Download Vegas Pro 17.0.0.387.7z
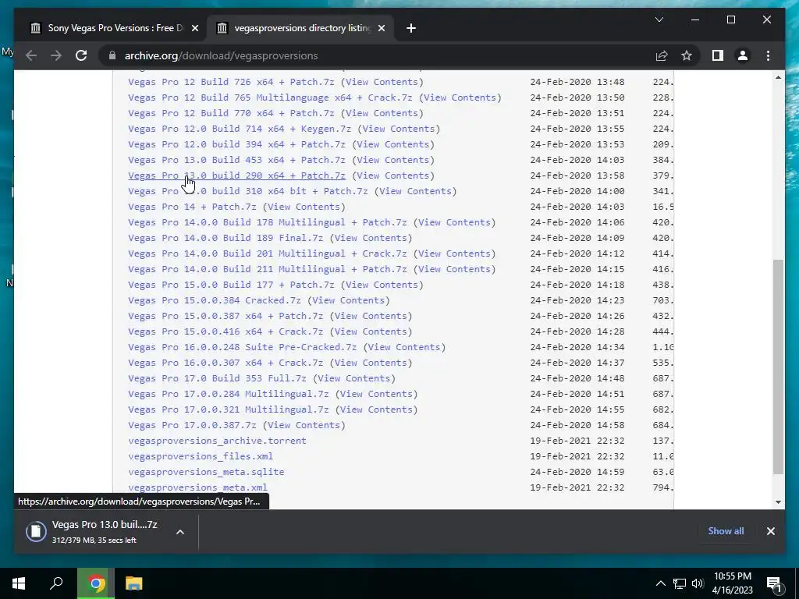Image resolution: width=799 pixels, height=599 pixels. 192,425
